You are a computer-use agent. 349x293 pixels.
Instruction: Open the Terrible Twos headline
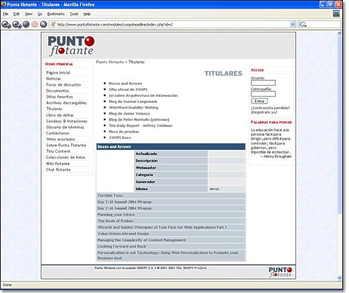pos(110,195)
